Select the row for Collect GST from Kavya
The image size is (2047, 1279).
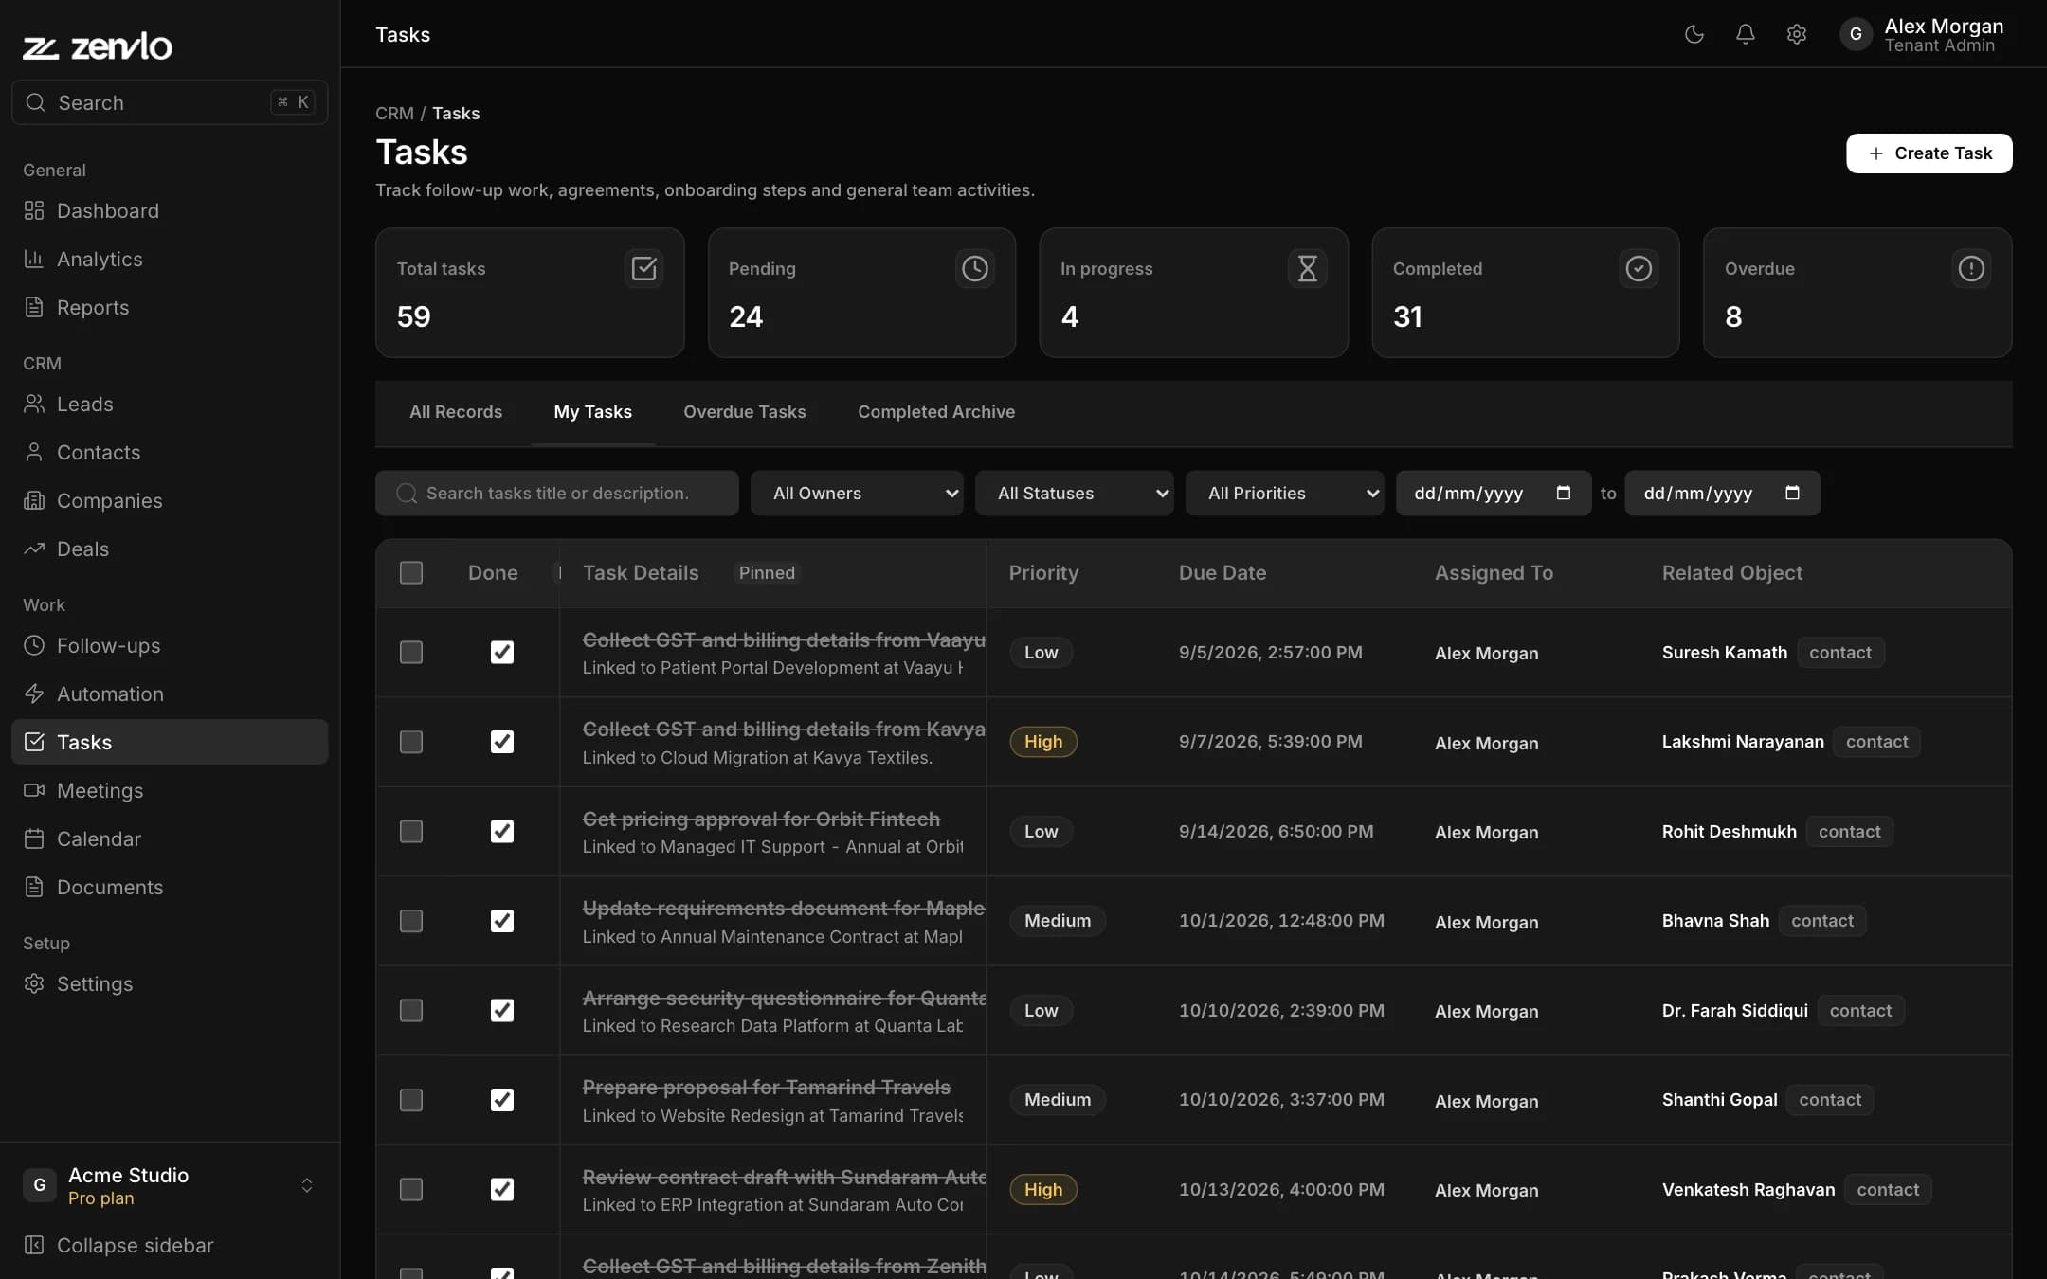(x=410, y=742)
